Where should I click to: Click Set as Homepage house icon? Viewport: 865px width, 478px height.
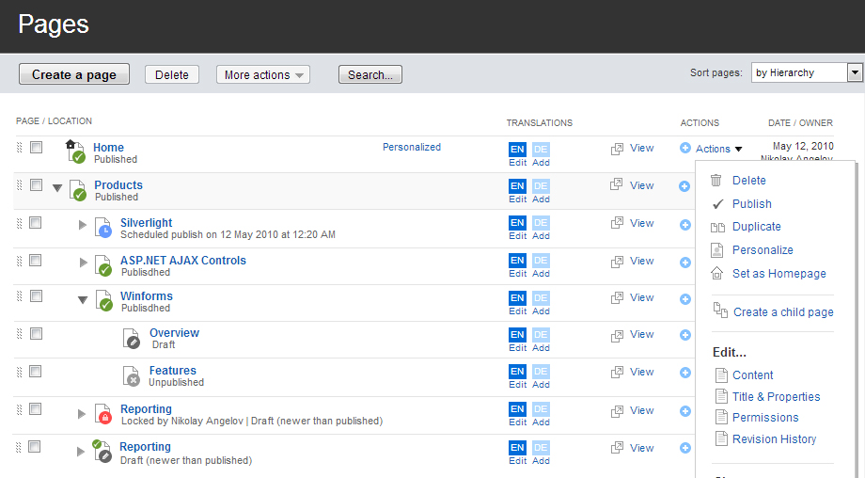pos(717,274)
